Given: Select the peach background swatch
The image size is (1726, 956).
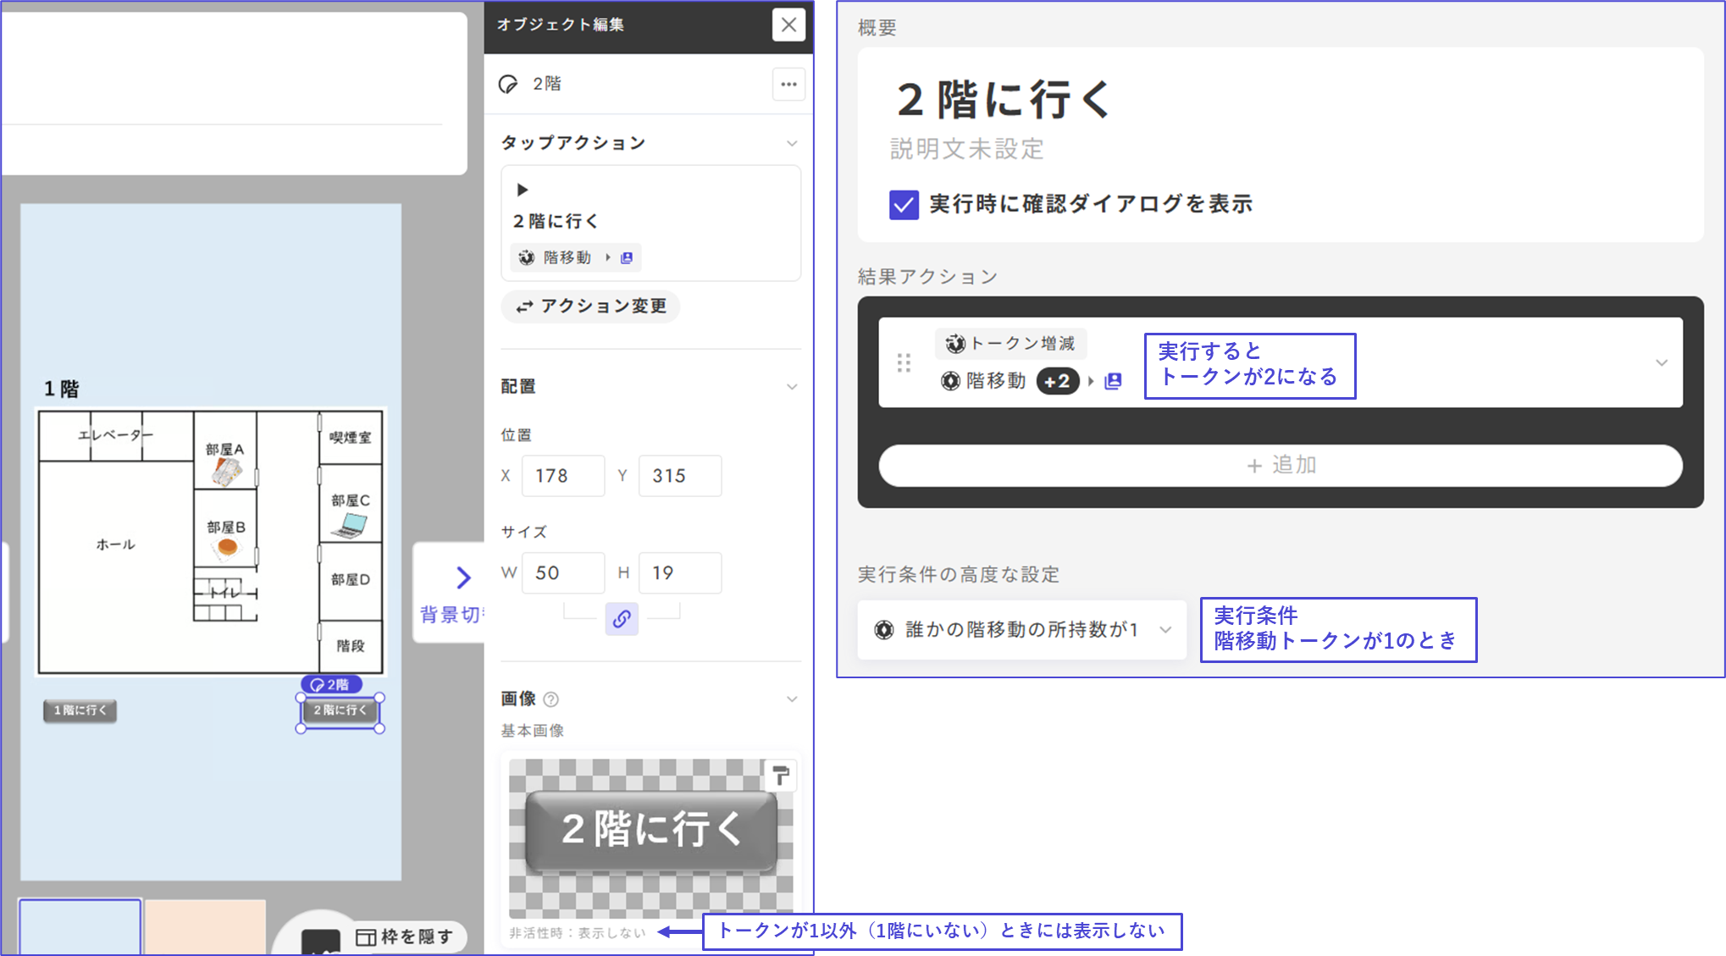Looking at the screenshot, I should 205,928.
